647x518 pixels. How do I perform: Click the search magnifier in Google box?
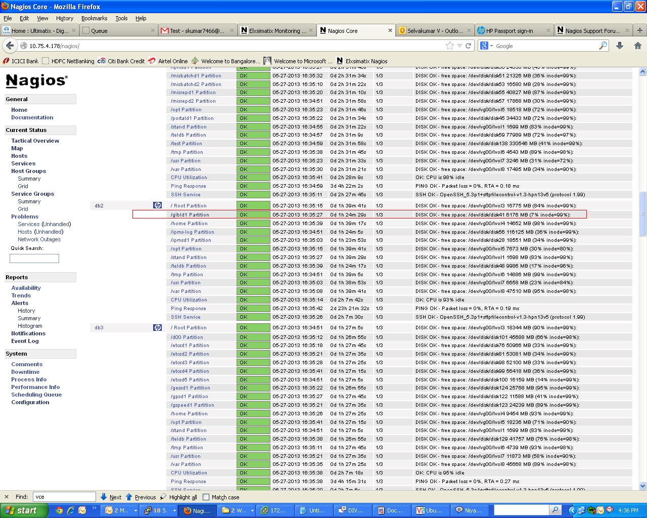603,46
